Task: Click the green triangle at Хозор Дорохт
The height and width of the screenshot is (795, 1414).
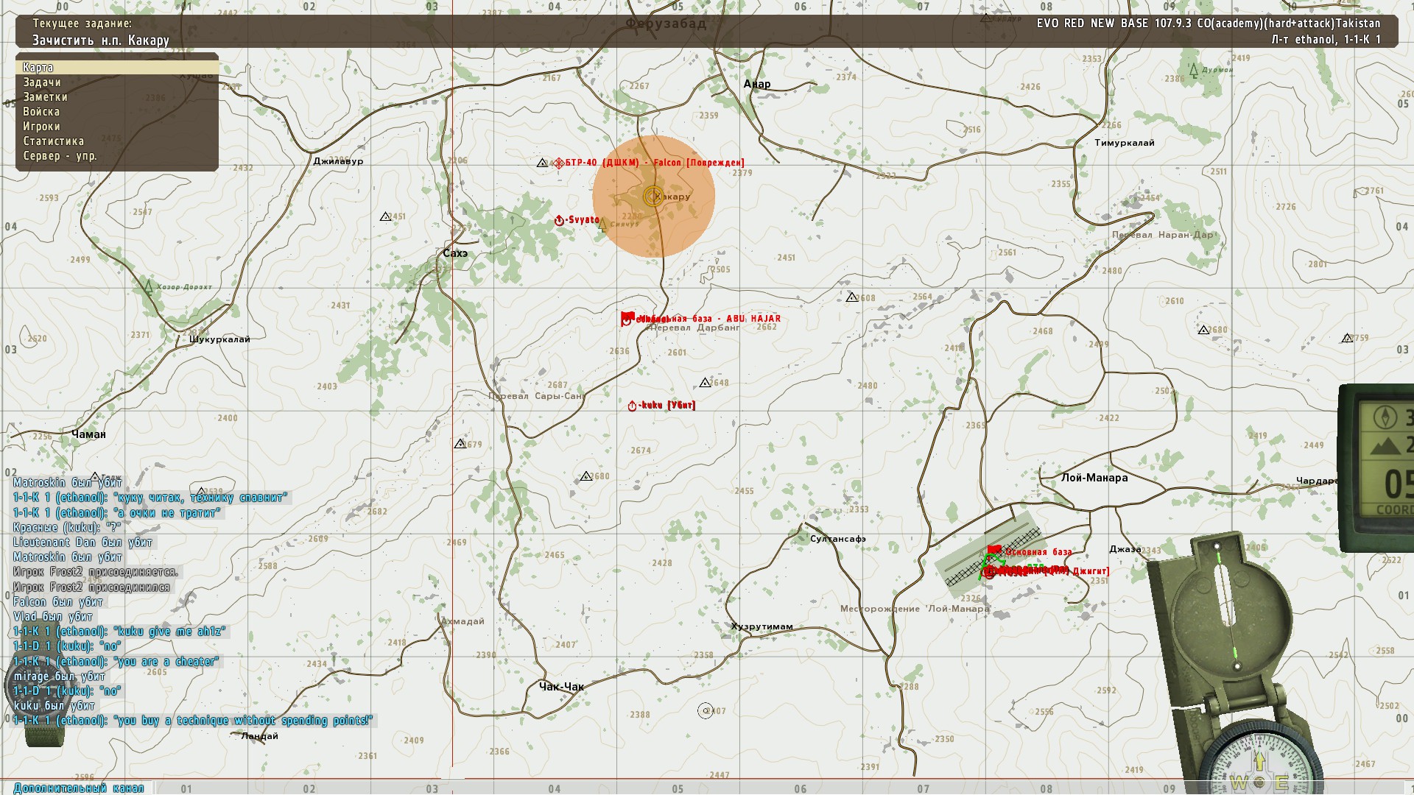Action: click(x=149, y=286)
